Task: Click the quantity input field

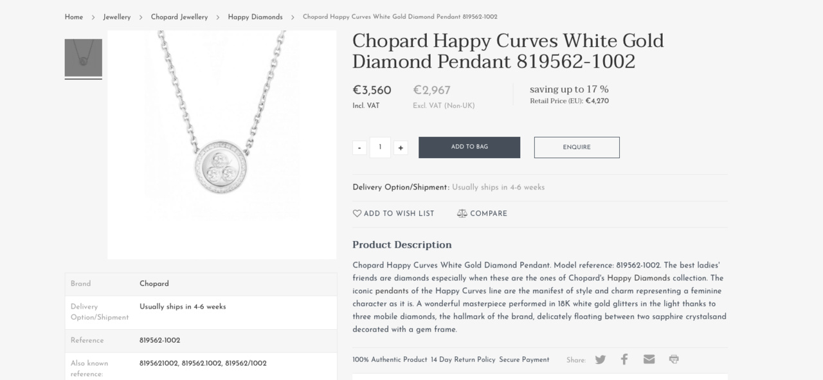Action: [380, 147]
